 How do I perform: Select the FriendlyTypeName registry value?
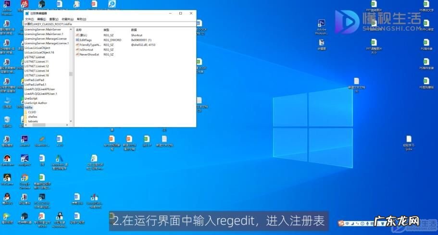(89, 45)
